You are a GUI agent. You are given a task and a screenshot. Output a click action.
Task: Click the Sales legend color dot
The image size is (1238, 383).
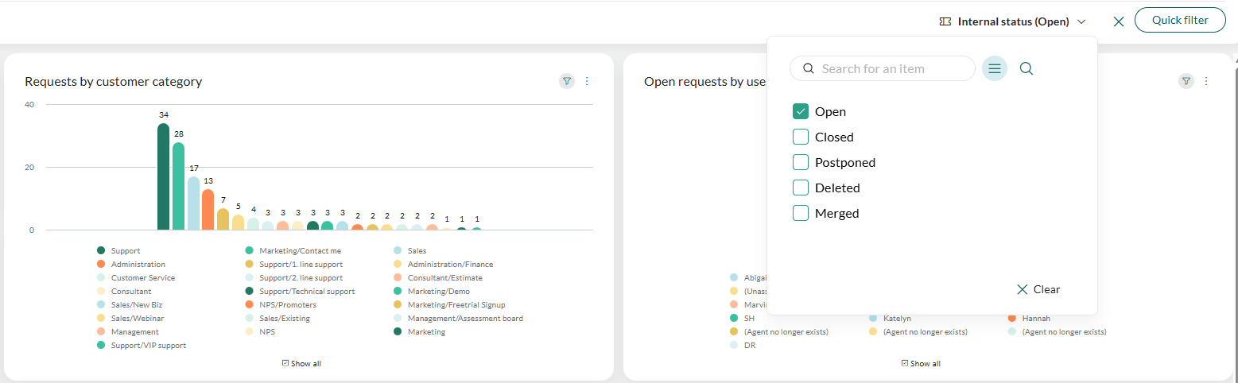[398, 251]
